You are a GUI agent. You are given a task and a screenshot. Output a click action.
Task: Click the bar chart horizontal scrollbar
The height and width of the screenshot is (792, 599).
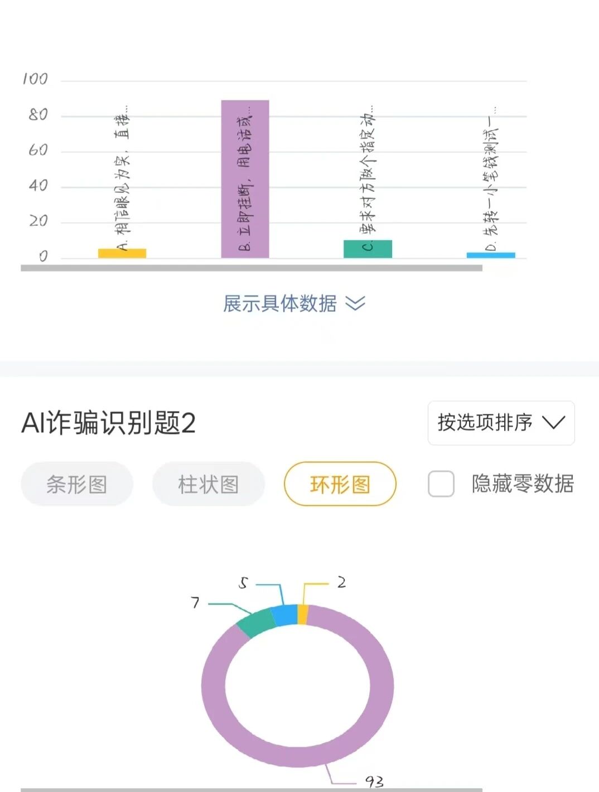[x=251, y=268]
